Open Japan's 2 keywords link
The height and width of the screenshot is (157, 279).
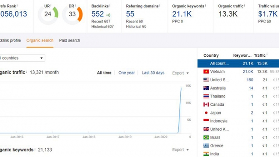pyautogui.click(x=252, y=113)
